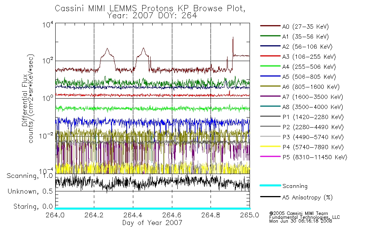Click the 264.6 x-axis tick label
Viewport: 367px width, 232px height.
[172, 215]
